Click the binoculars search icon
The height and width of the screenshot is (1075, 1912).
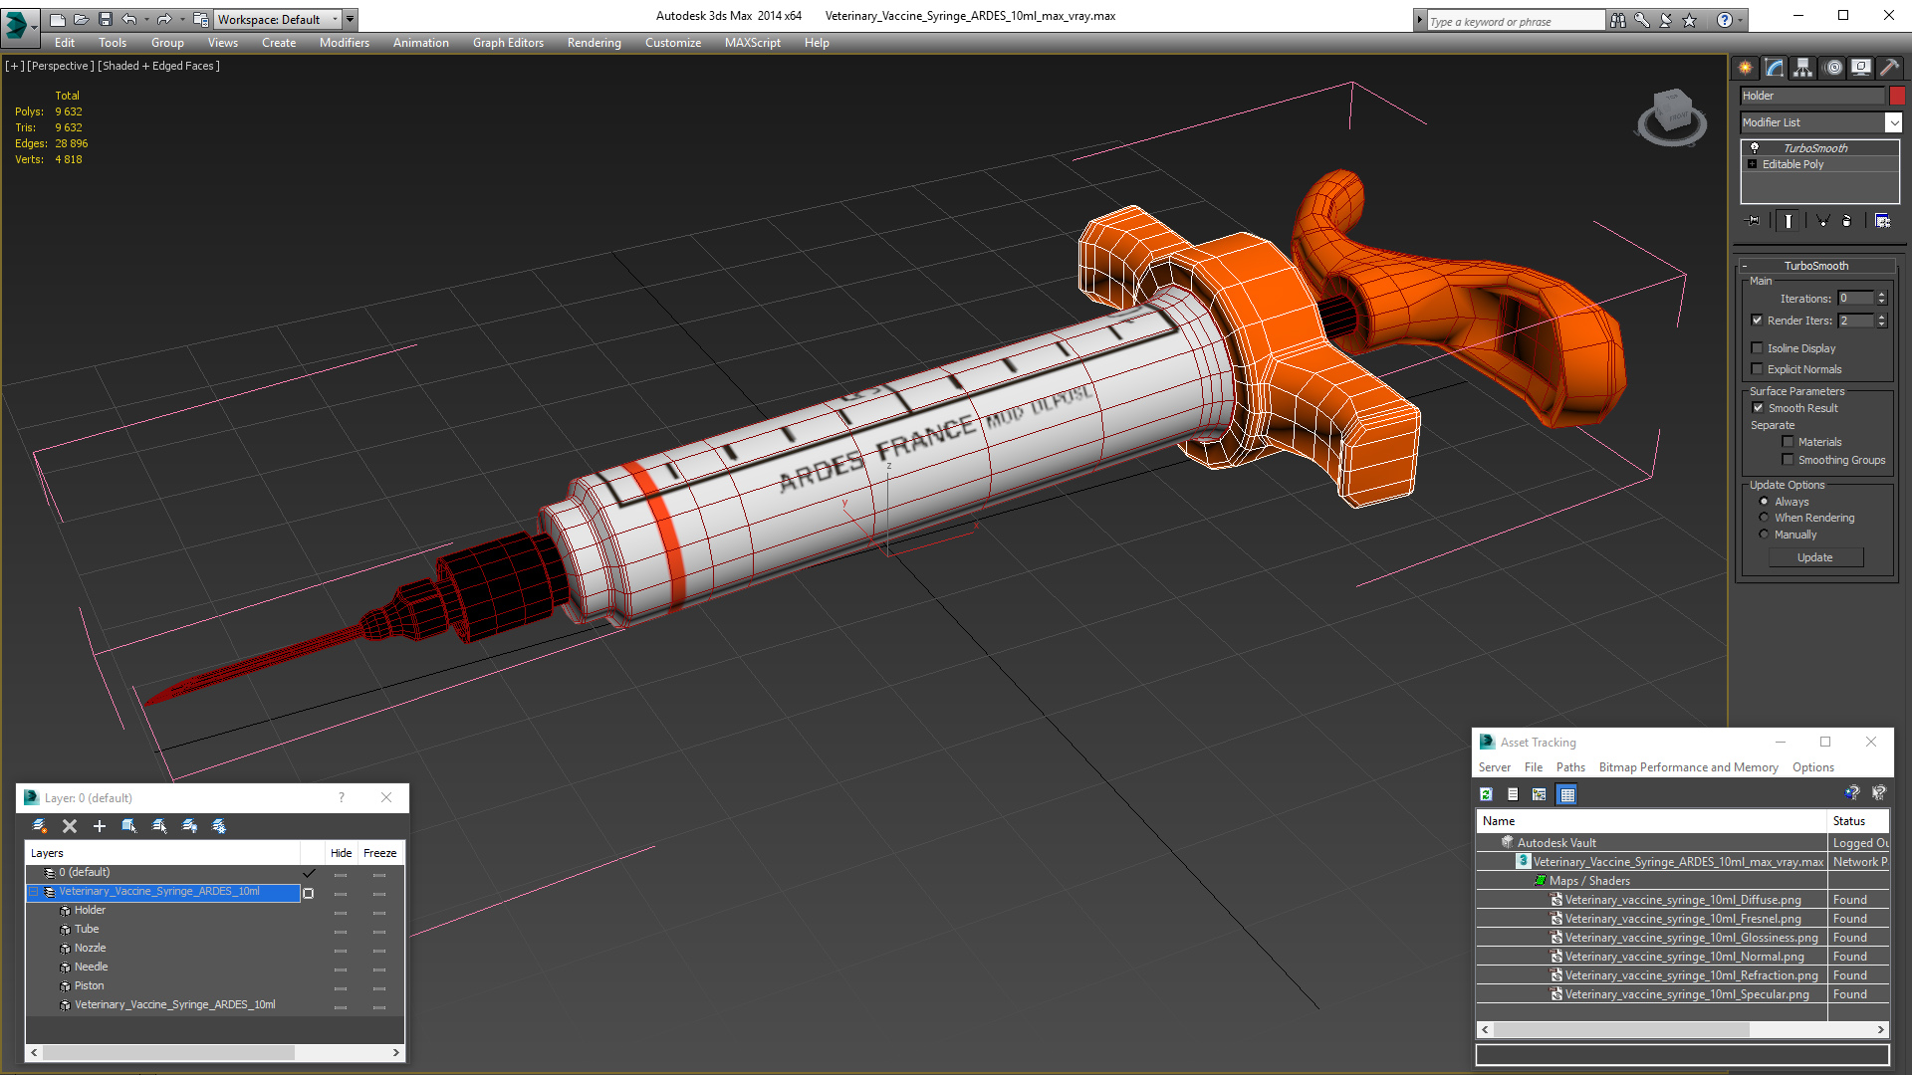1618,20
